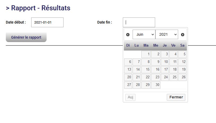
Task: Pick day 15 in the calendar
Action: point(146,70)
